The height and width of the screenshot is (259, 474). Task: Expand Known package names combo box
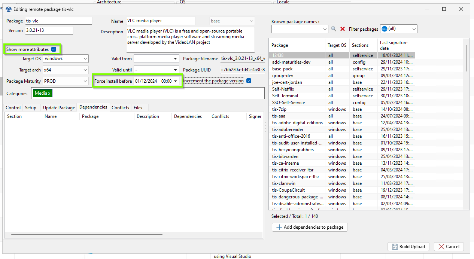pyautogui.click(x=325, y=29)
